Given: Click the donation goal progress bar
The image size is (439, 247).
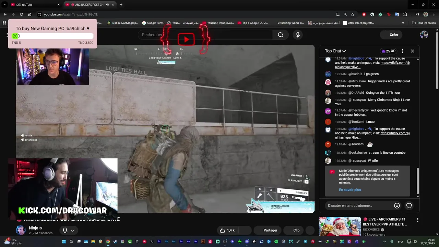Looking at the screenshot, I should click(52, 36).
